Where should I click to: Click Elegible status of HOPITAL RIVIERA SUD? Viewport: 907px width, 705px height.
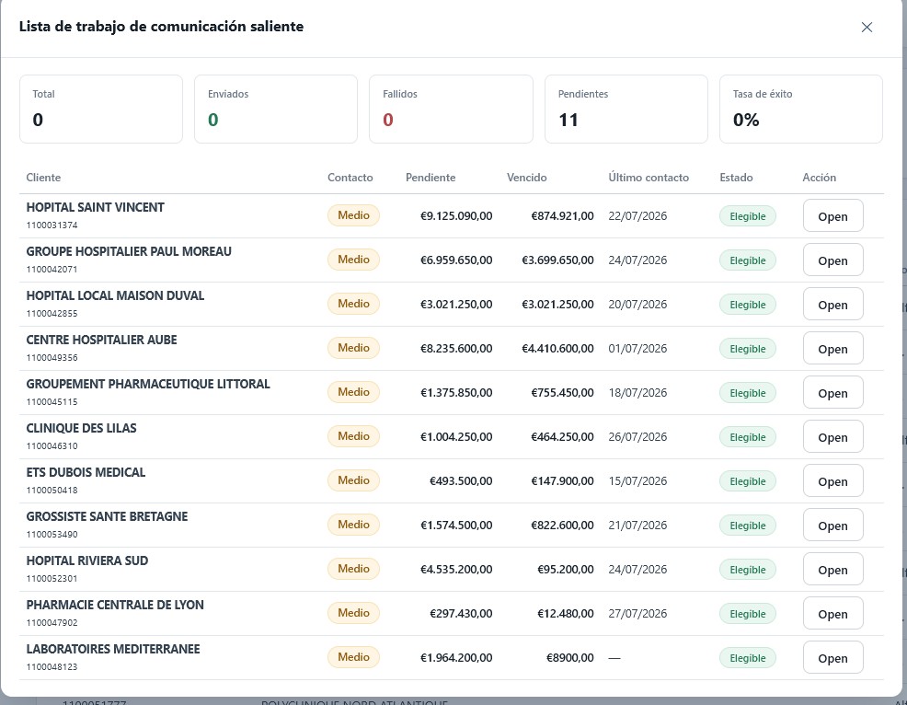747,570
